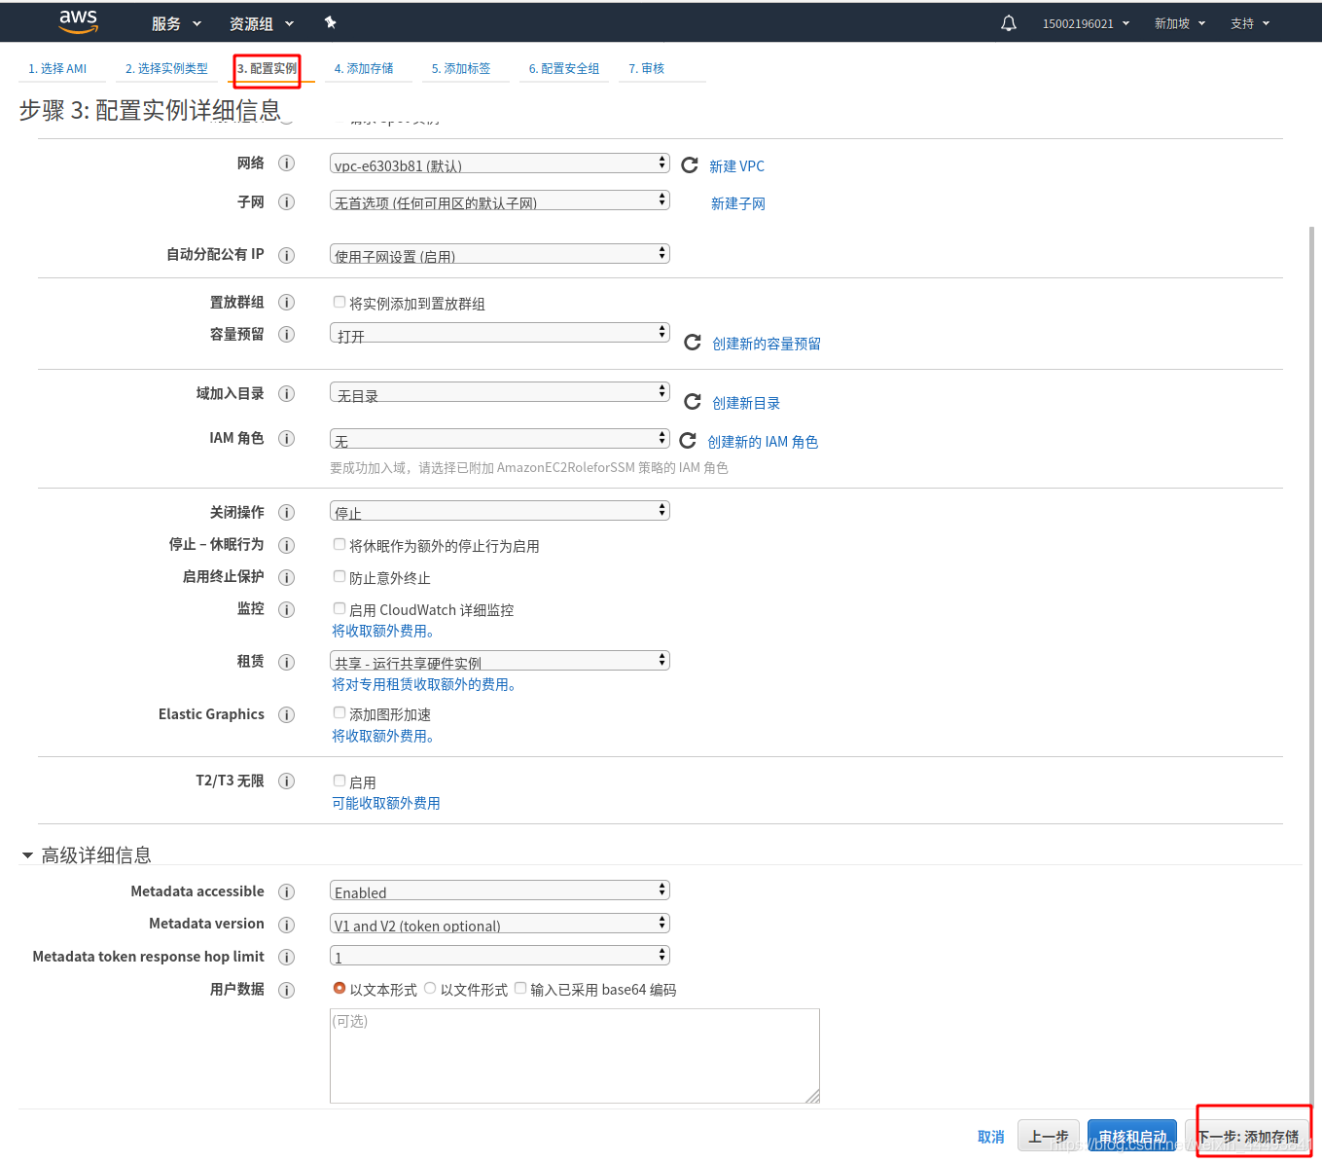
Task: Click the 创建新的 IAM 角色 link
Action: click(x=763, y=442)
